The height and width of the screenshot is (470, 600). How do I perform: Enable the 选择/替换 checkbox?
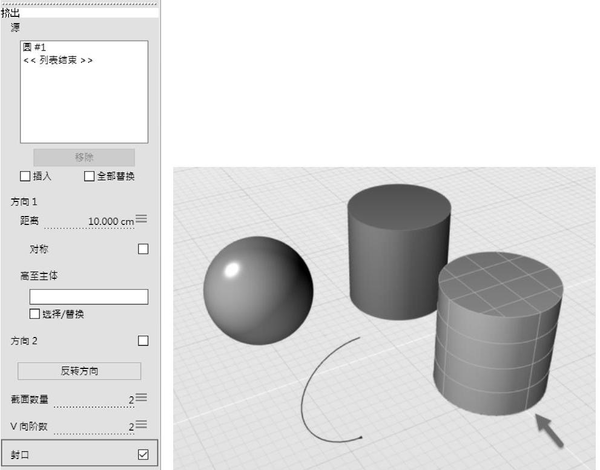[35, 314]
